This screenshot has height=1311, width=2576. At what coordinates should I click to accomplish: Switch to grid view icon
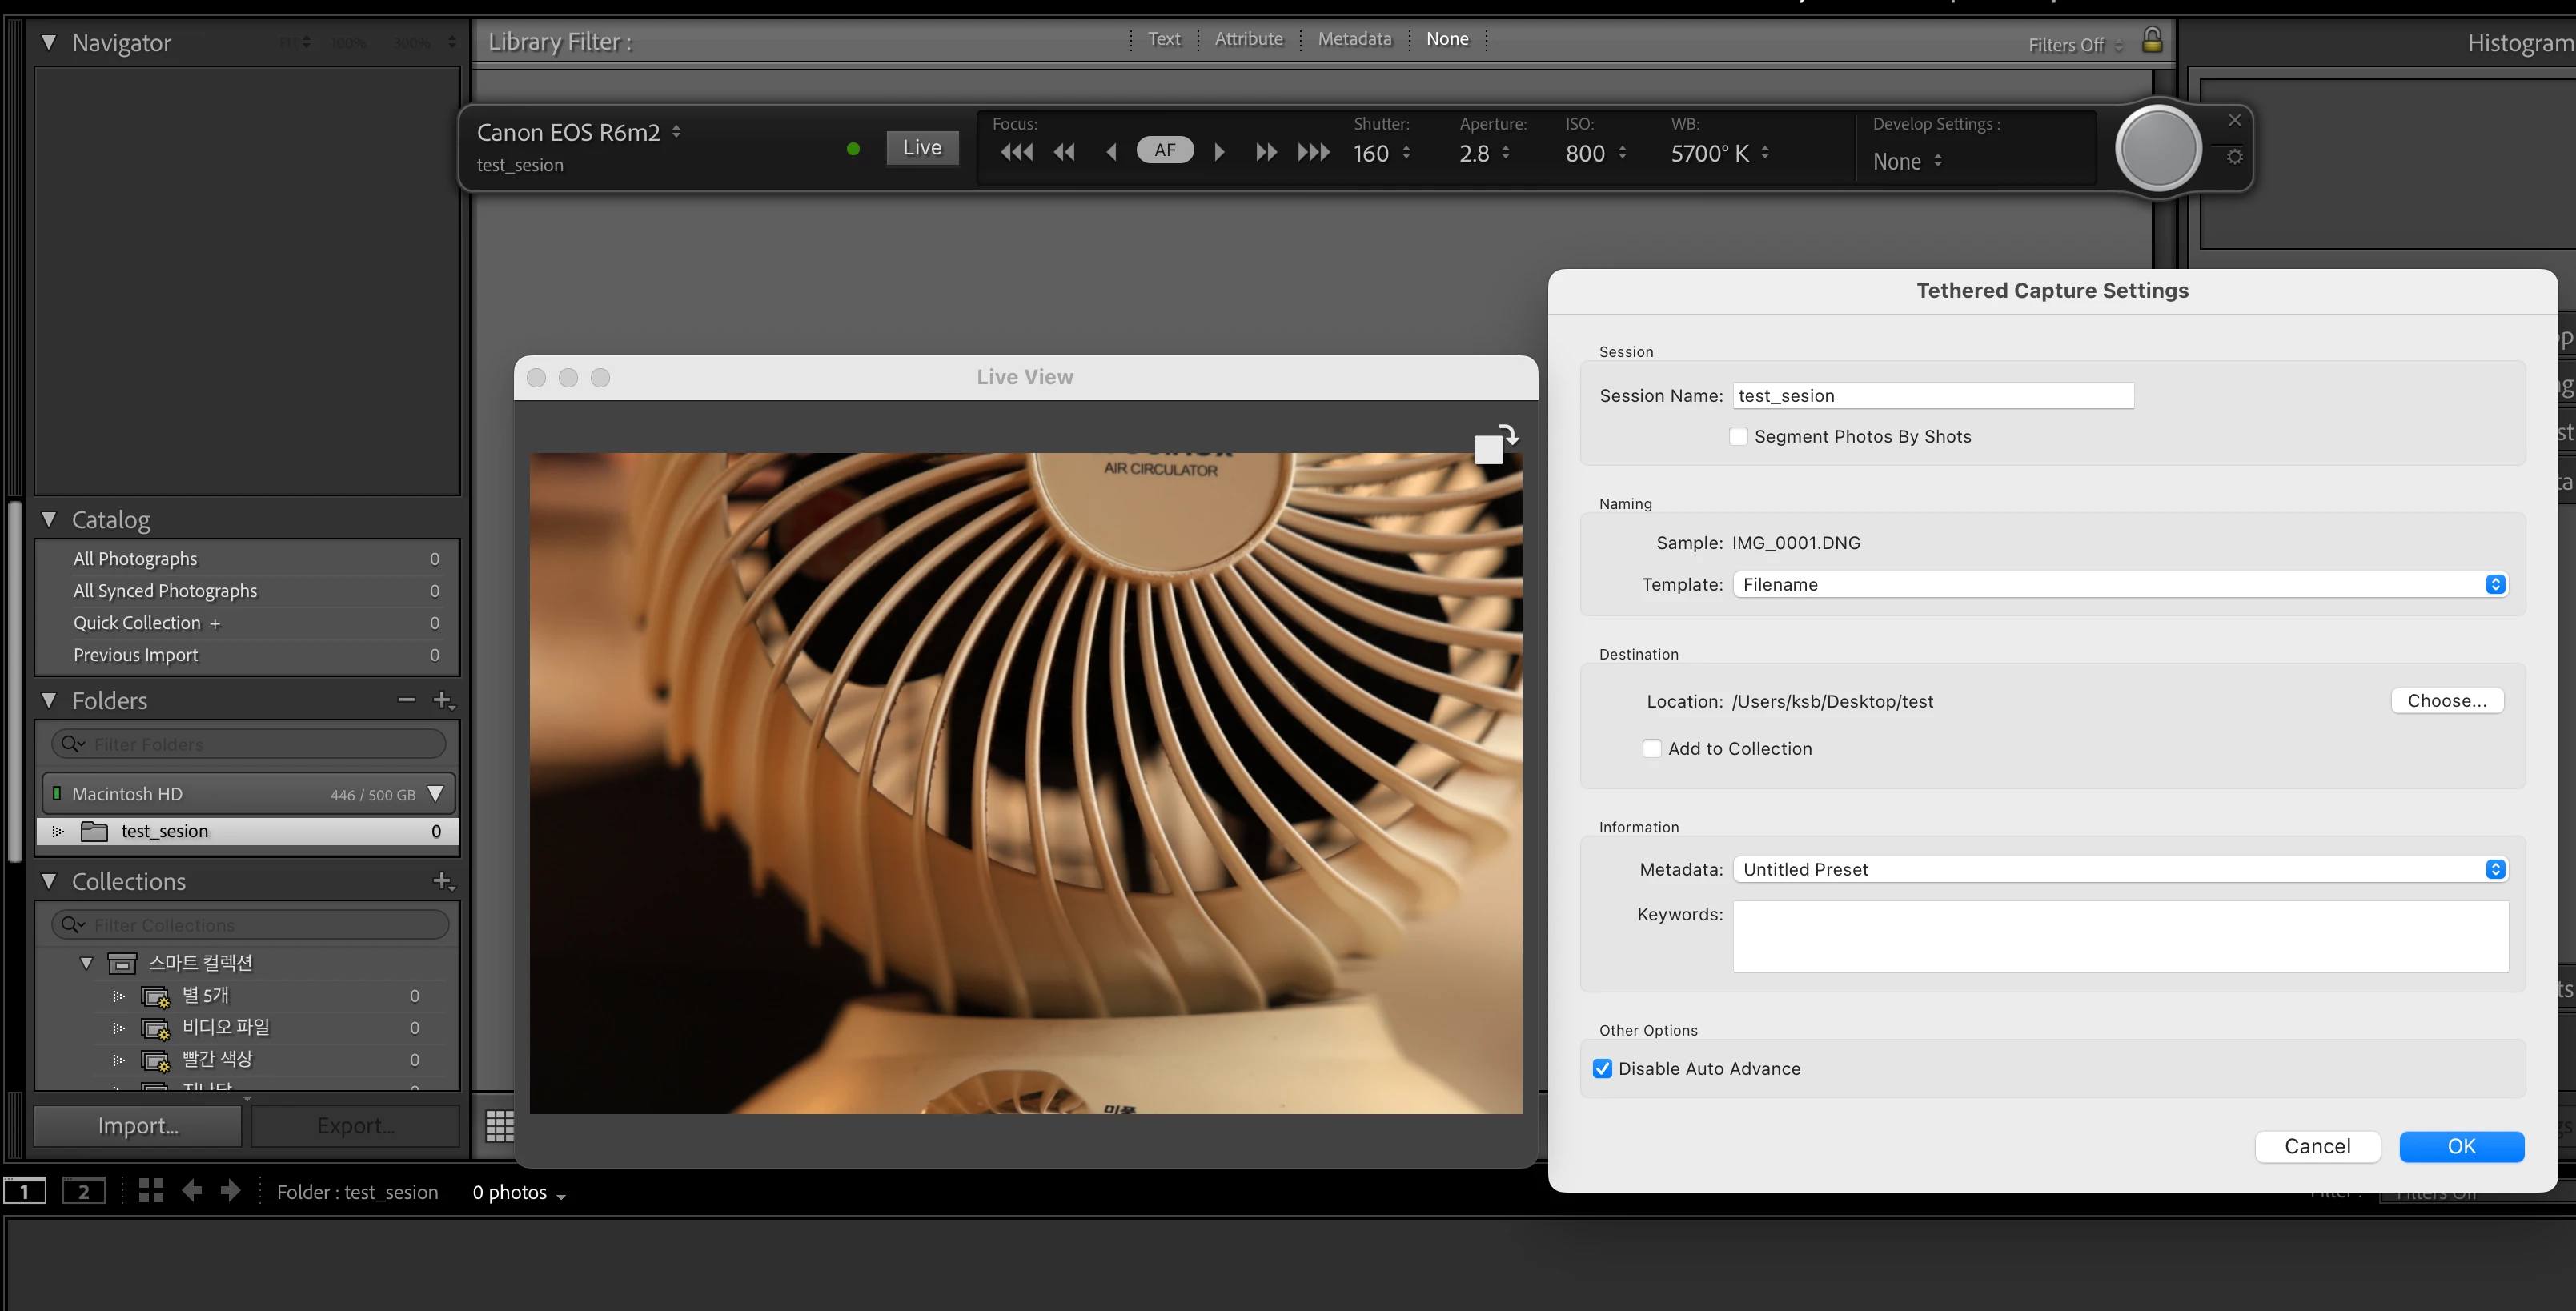click(x=499, y=1126)
